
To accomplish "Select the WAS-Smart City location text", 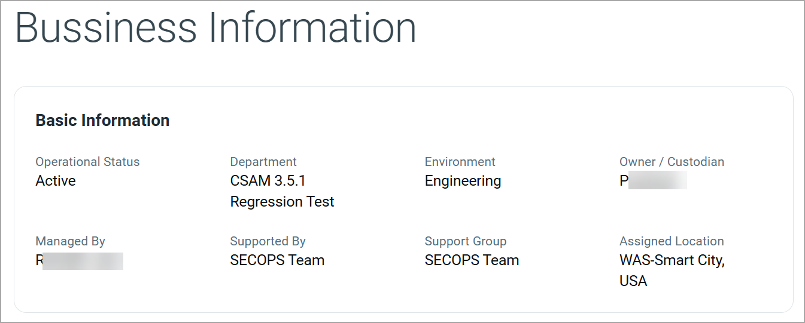I will (672, 260).
